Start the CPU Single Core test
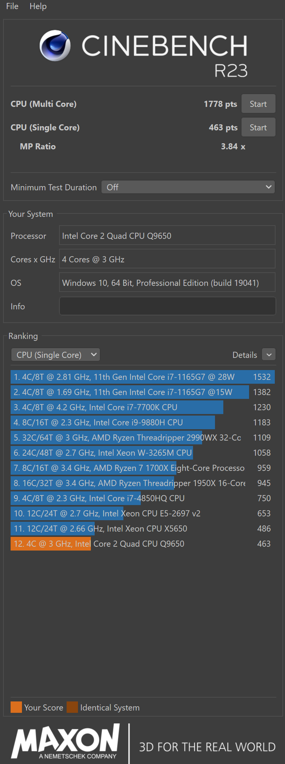 (258, 127)
